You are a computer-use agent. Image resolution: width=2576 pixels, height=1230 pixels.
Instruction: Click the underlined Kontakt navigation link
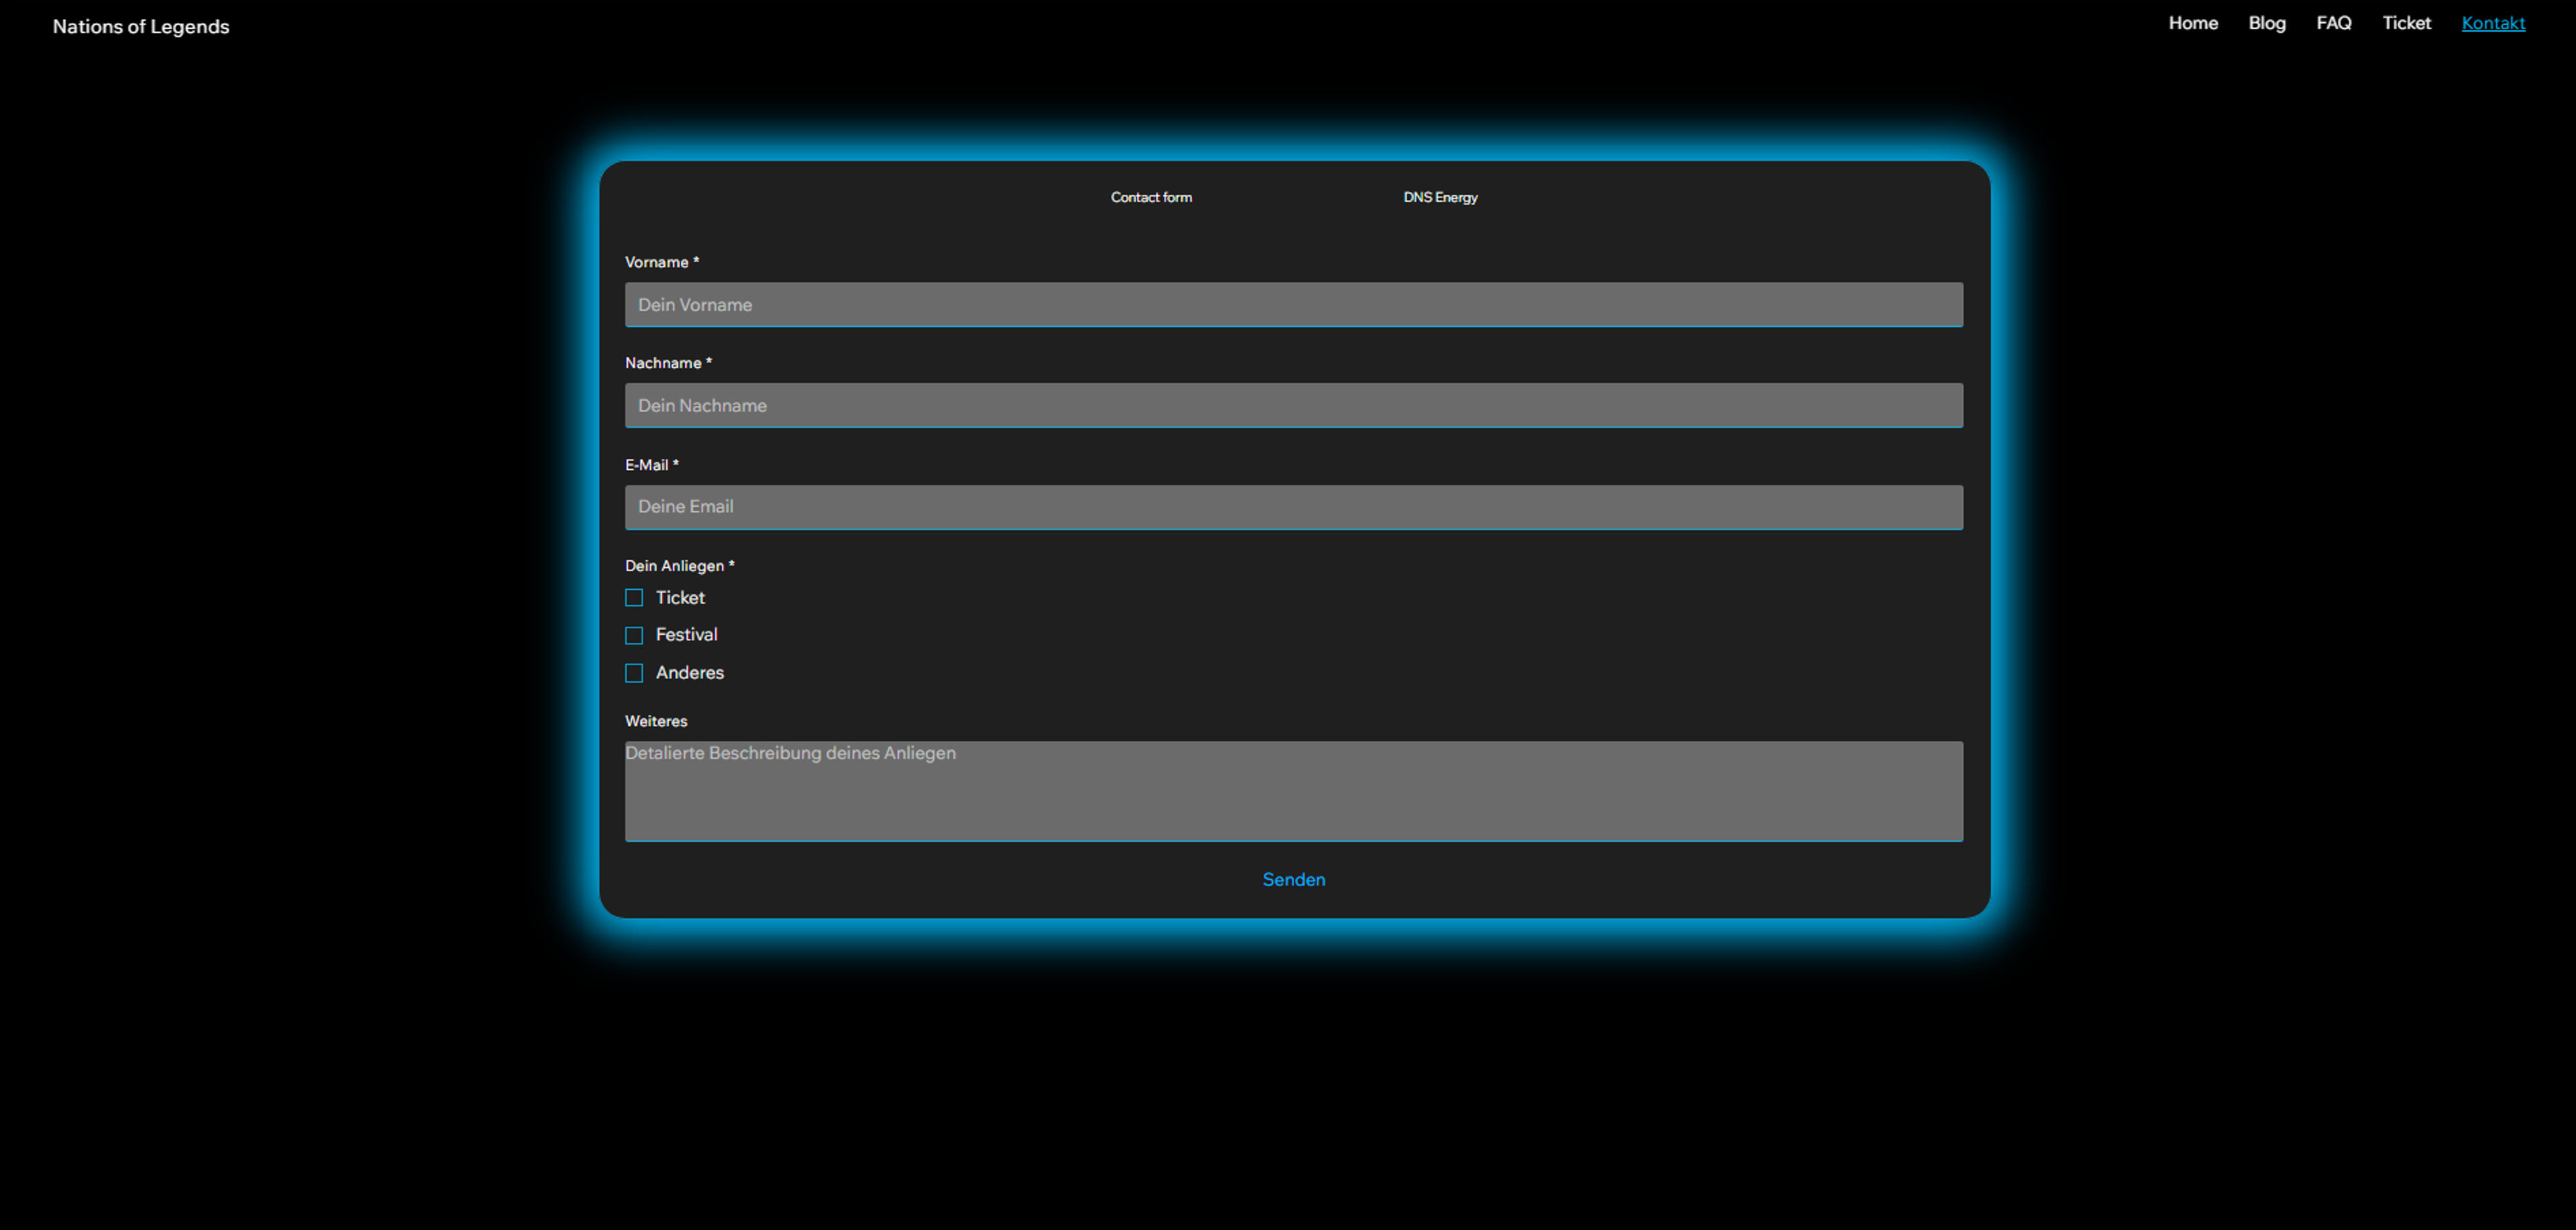pos(2493,23)
